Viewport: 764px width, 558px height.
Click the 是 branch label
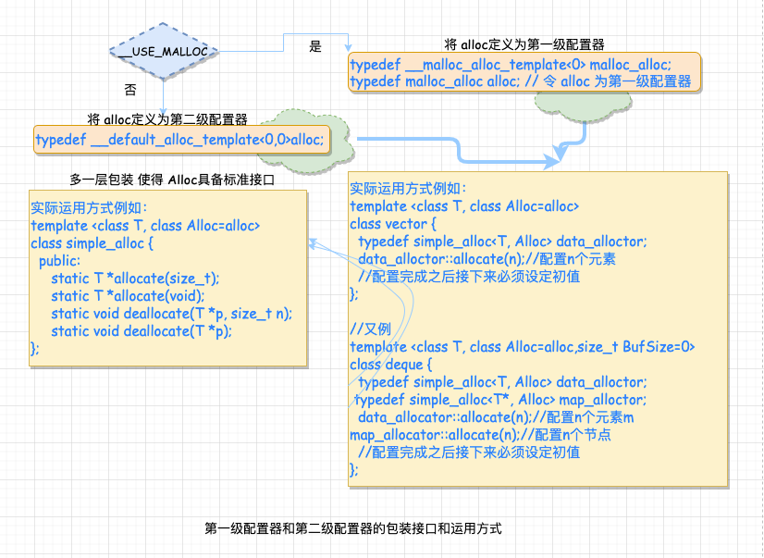click(315, 47)
